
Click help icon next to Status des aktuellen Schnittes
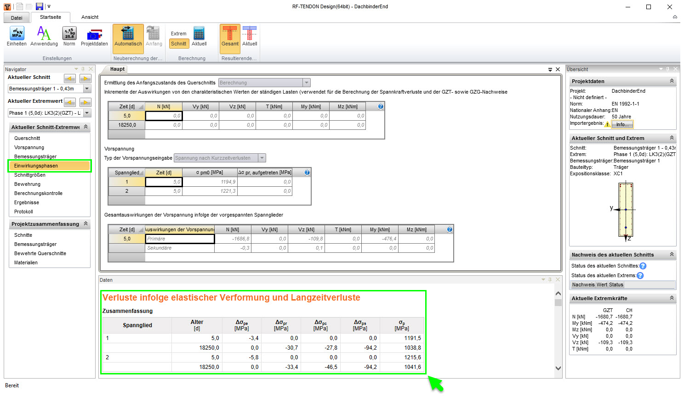pyautogui.click(x=643, y=266)
